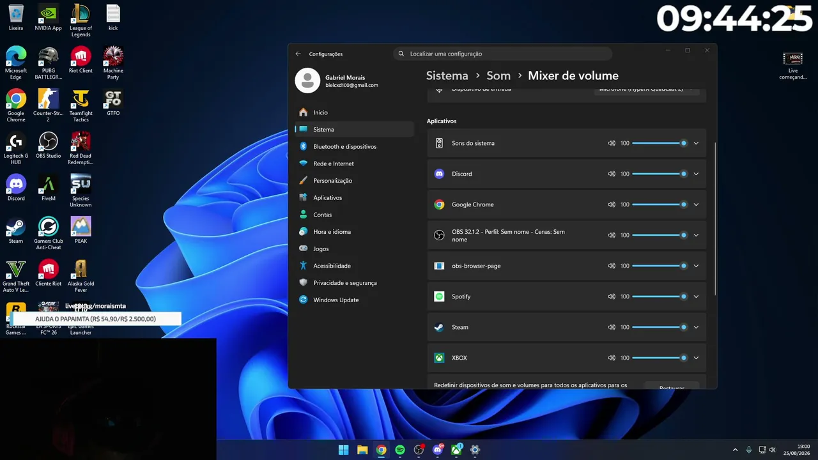Select the Teamfight Tactics desktop icon
The width and height of the screenshot is (818, 460).
point(81,106)
